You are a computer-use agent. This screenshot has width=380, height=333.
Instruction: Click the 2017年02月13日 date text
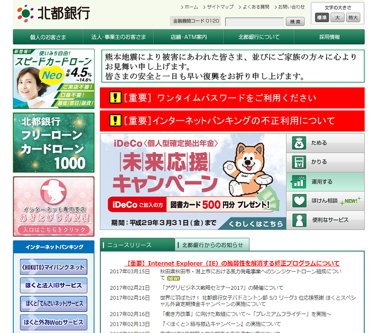(129, 324)
